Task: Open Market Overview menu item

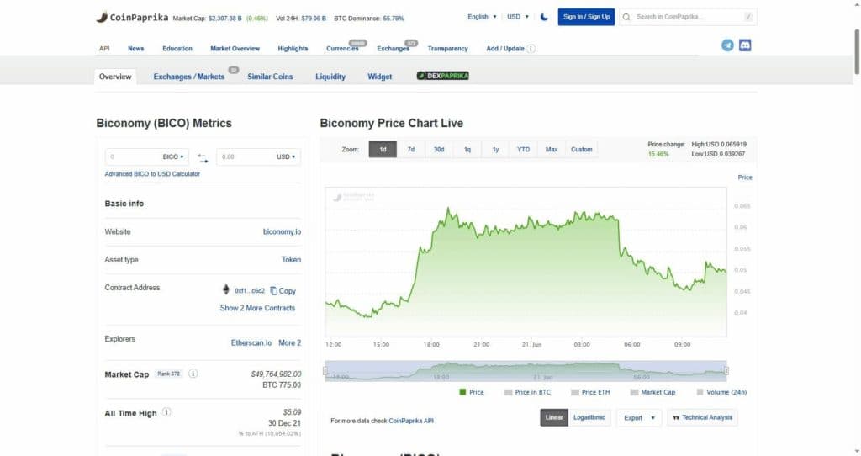Action: 235,48
